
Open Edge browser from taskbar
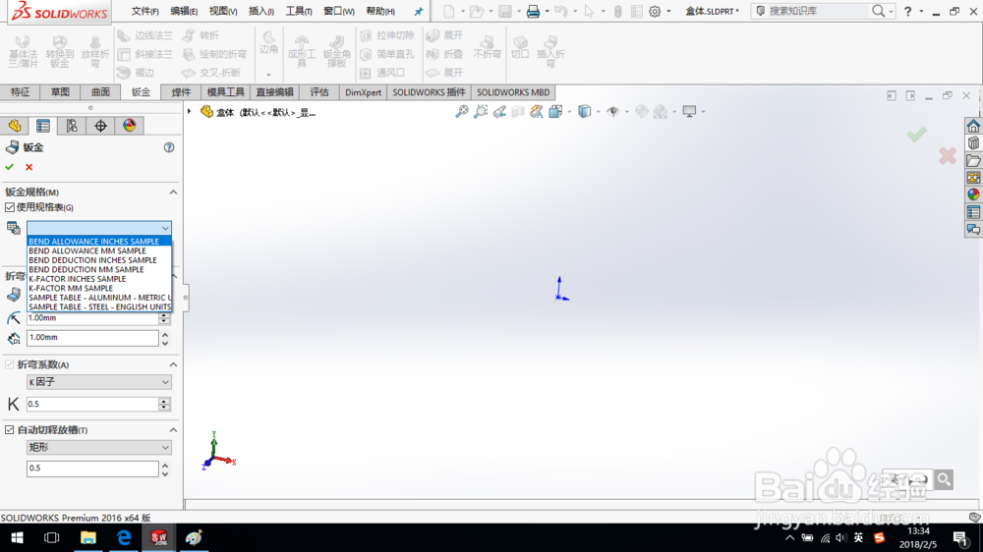click(x=124, y=538)
